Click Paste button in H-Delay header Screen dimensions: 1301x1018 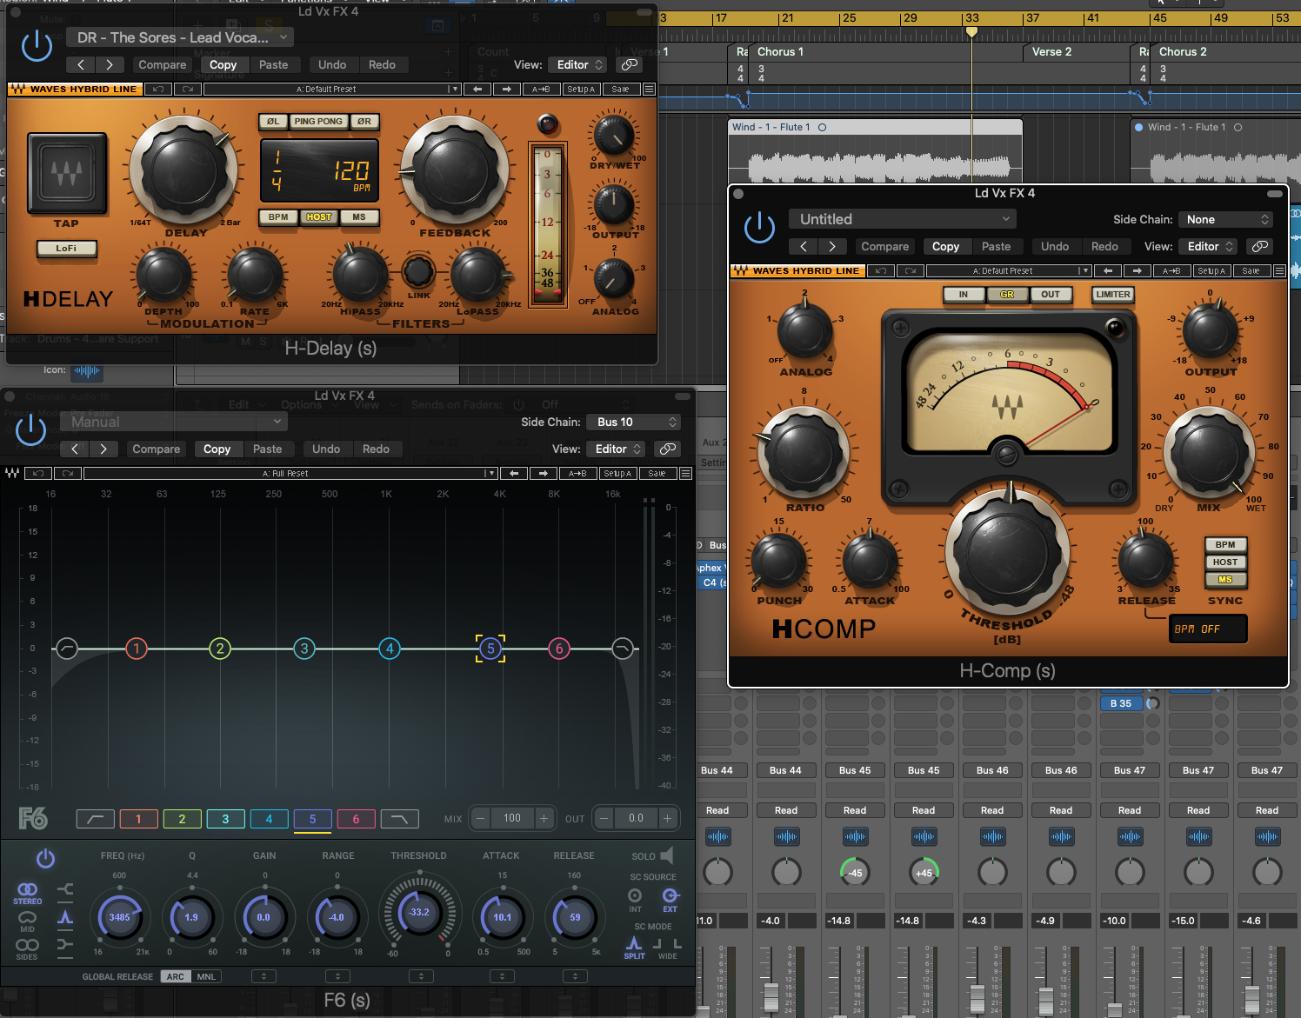pos(273,64)
